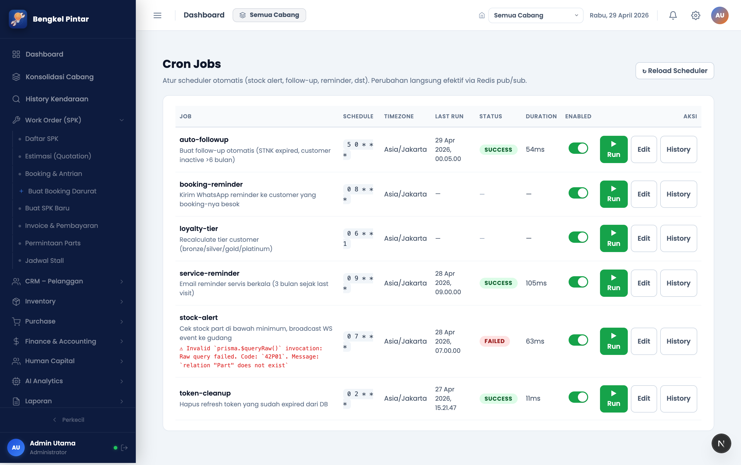Expand the Purchase chevron
This screenshot has height=465, width=741.
click(x=121, y=321)
